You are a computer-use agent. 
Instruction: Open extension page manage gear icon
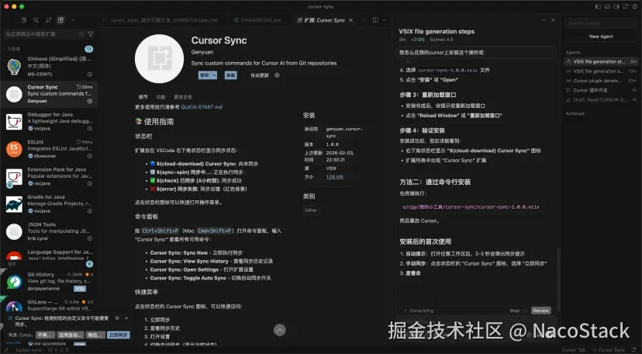277,75
